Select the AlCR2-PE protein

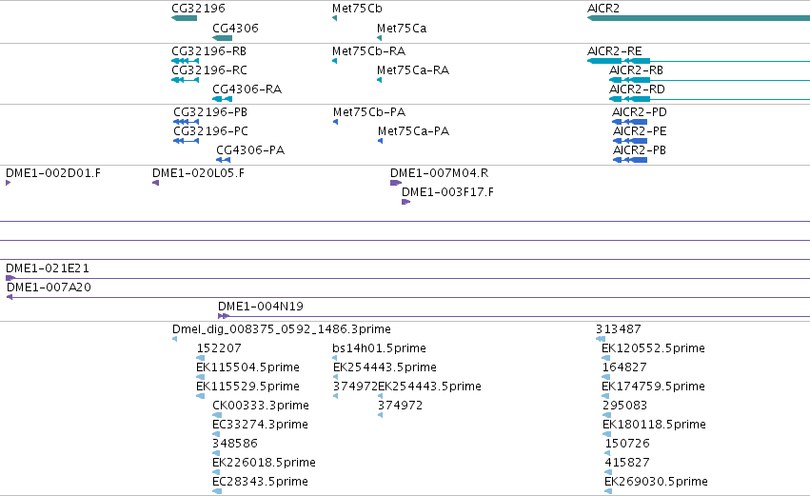point(640,131)
